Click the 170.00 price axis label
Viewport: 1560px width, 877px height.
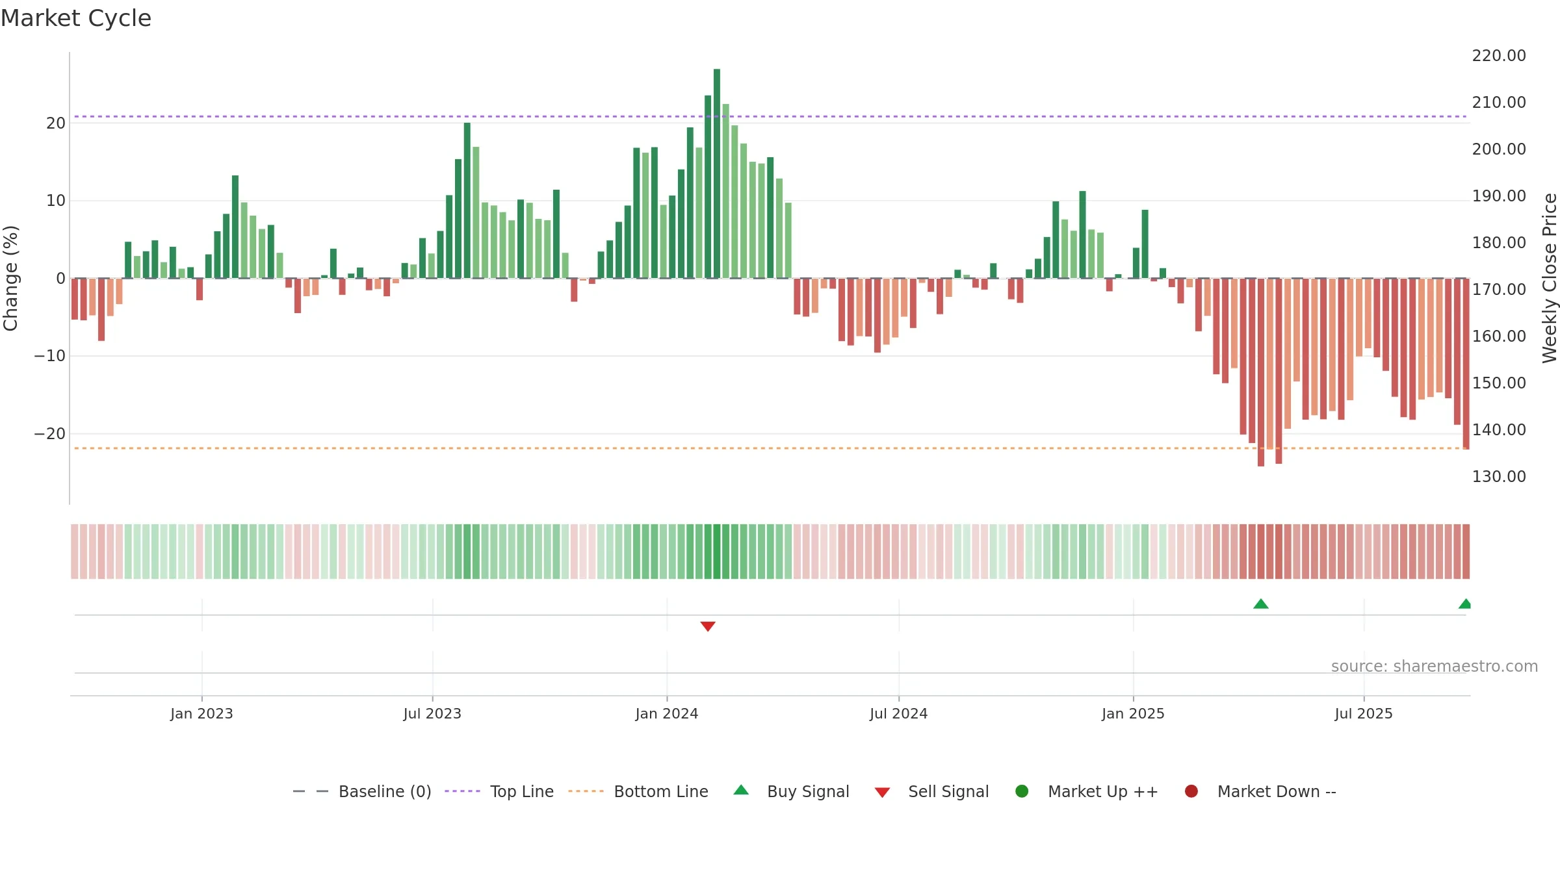(x=1499, y=290)
